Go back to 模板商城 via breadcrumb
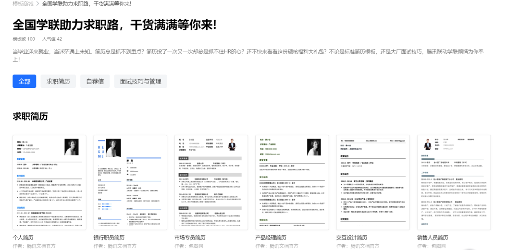Viewport: 519px width, 250px height. pos(23,4)
